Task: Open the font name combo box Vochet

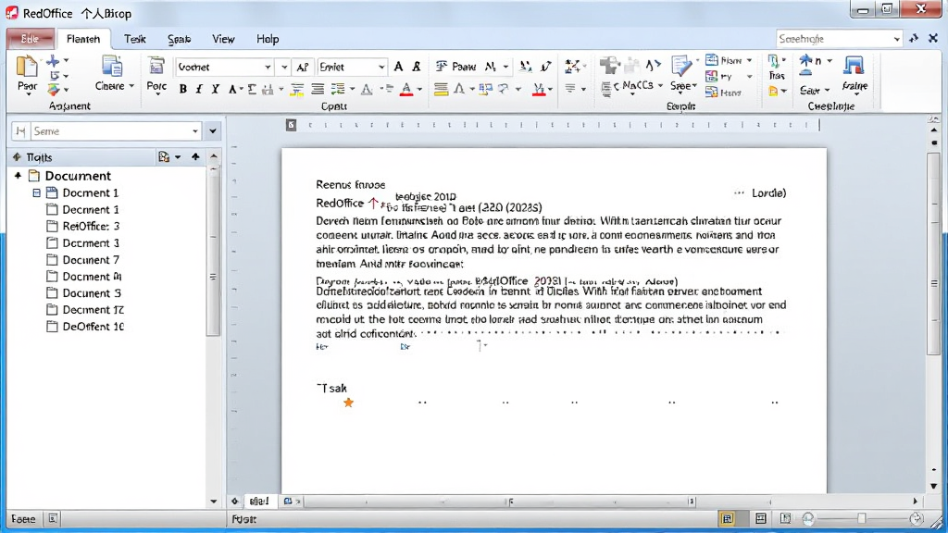Action: coord(224,67)
